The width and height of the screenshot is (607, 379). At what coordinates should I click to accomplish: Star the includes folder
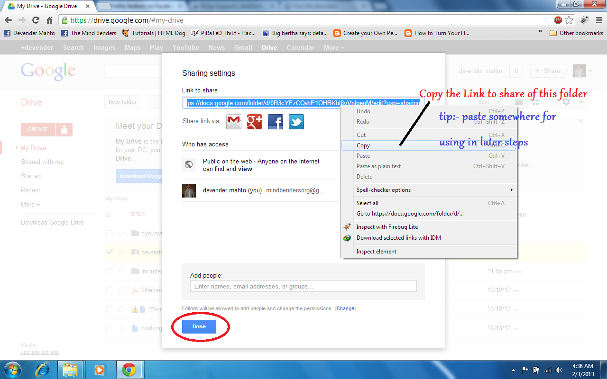point(121,271)
